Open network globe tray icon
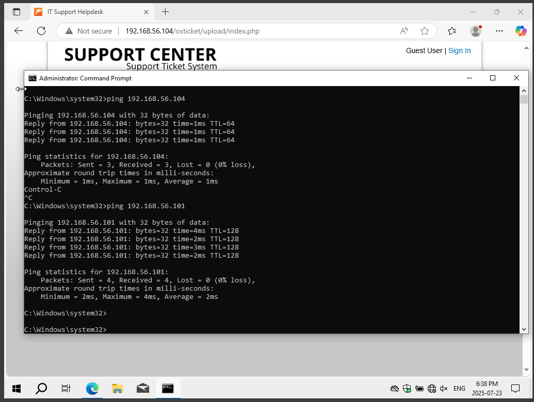534x402 pixels. click(432, 389)
